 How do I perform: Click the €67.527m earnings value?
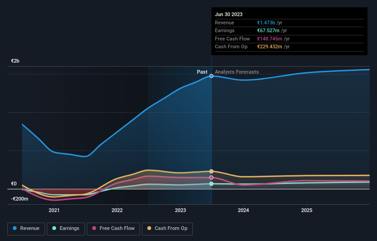pos(268,30)
